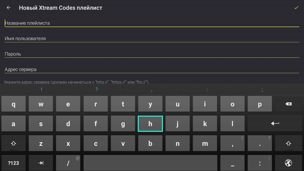
Task: Tap the semicolon suggestion
Action: (262, 89)
